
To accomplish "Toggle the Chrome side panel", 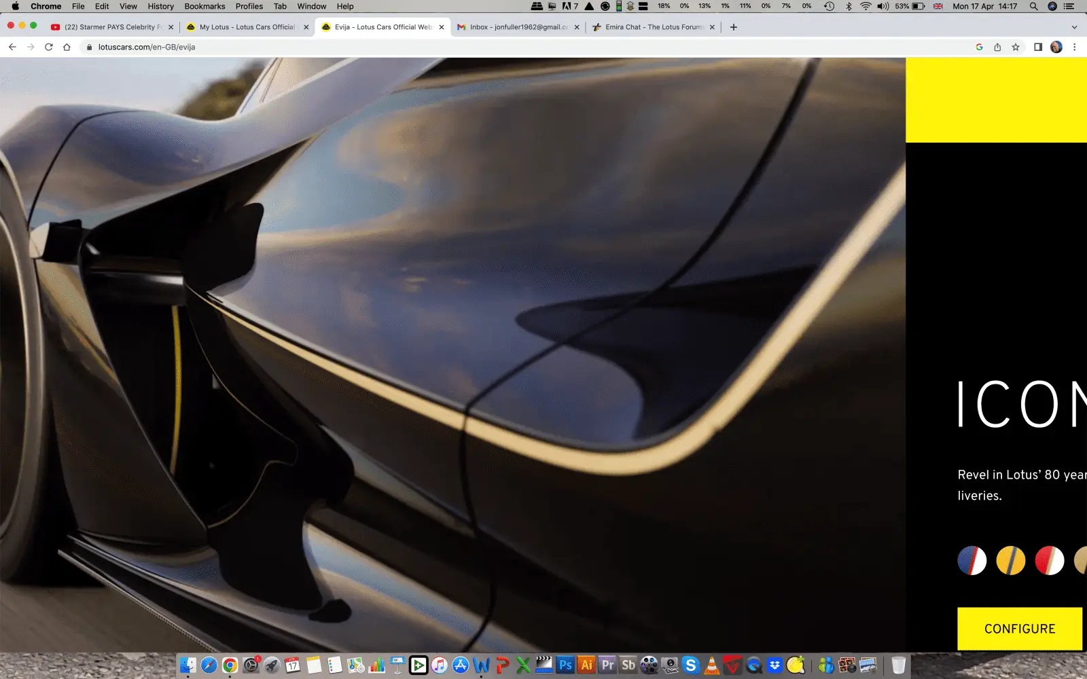I will tap(1037, 47).
